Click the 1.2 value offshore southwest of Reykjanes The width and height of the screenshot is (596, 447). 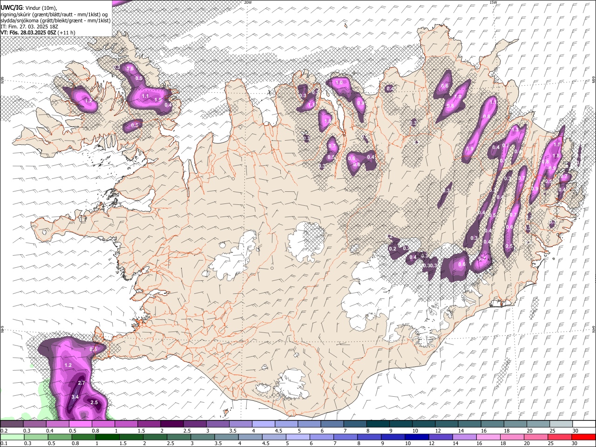tap(68, 365)
